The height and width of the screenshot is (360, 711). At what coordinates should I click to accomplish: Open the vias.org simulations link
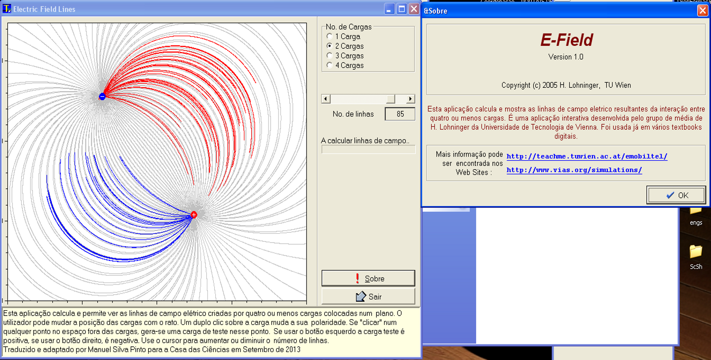click(x=574, y=170)
